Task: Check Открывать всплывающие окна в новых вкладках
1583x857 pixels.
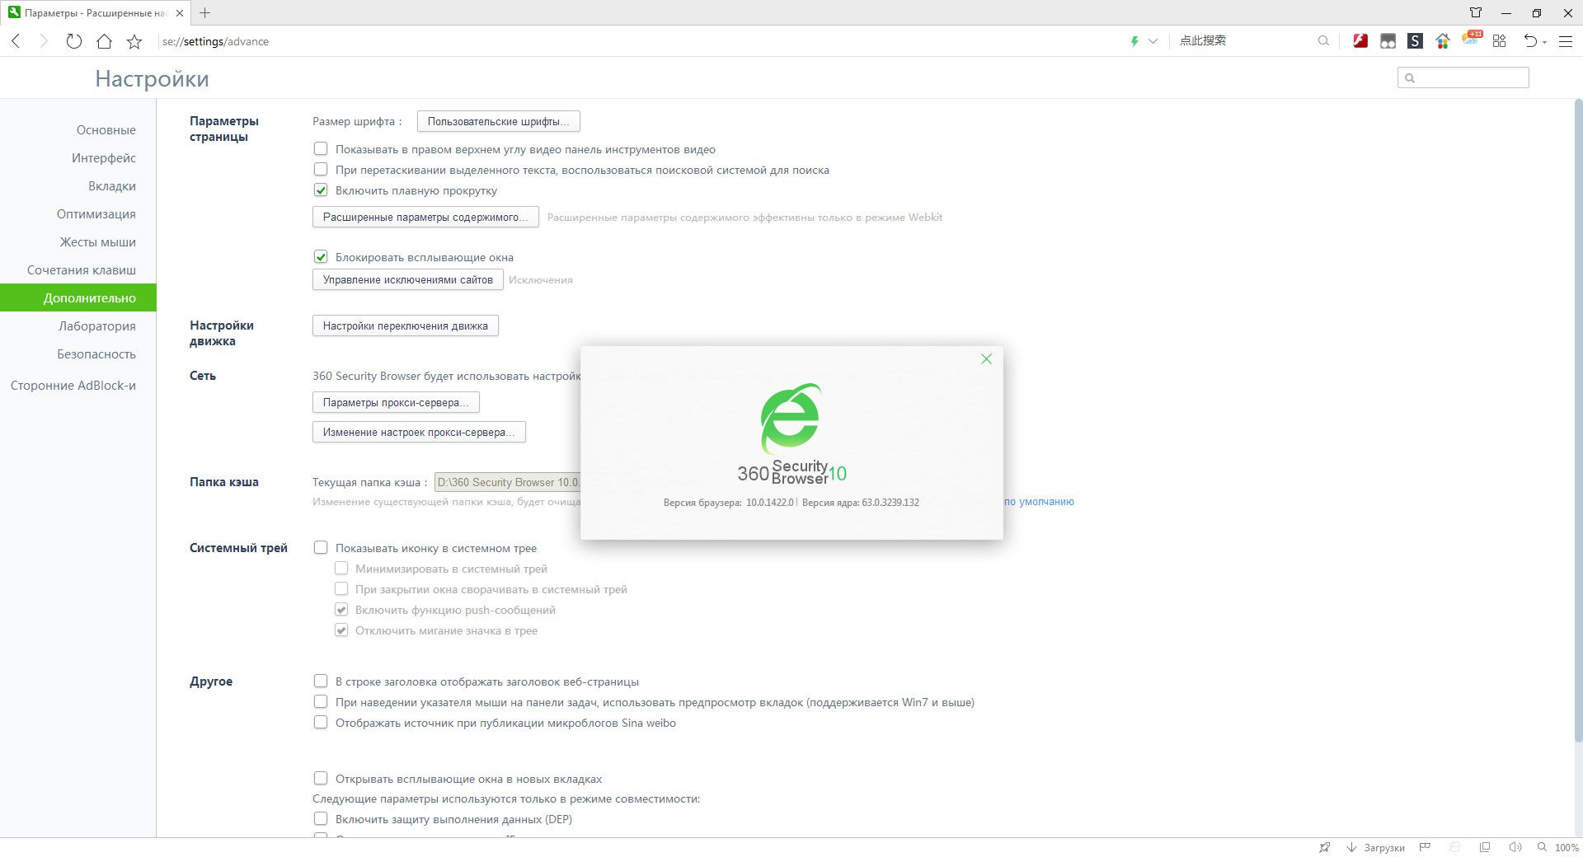Action: (x=321, y=779)
